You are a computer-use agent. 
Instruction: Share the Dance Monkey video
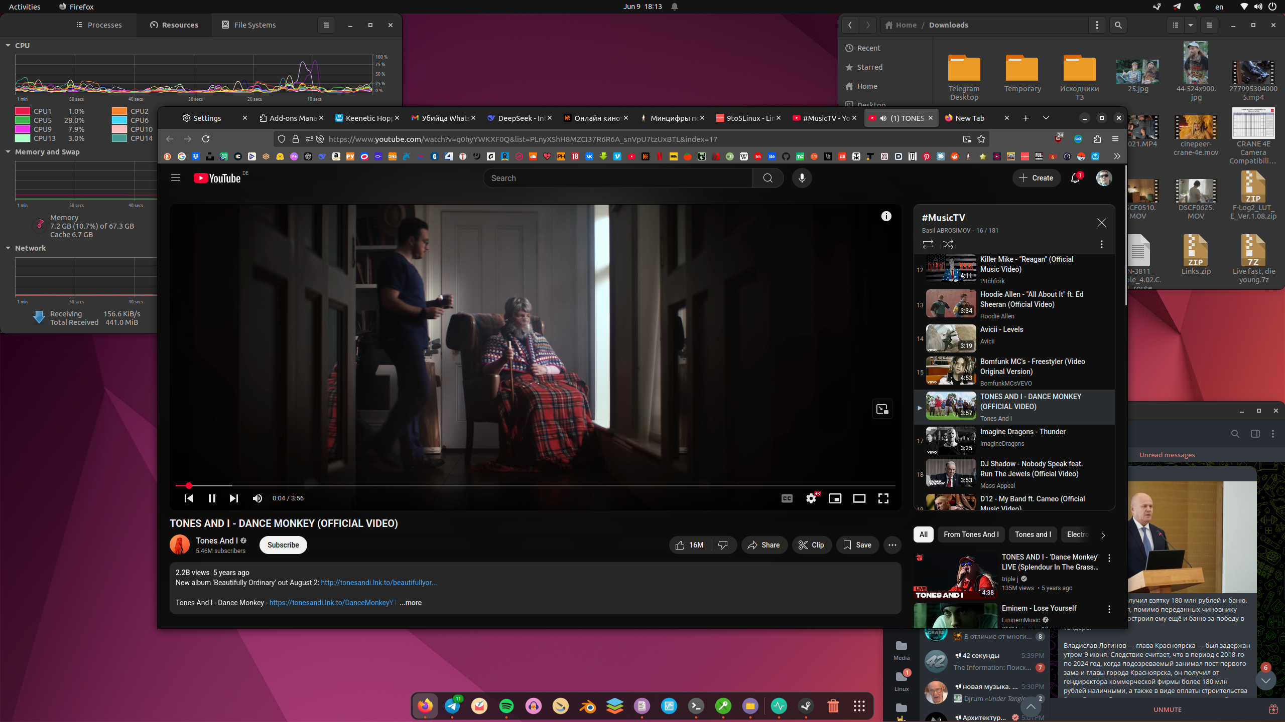764,545
